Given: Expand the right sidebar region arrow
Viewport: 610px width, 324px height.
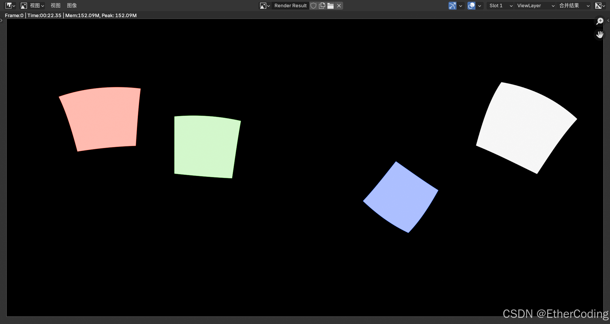Looking at the screenshot, I should 608,20.
